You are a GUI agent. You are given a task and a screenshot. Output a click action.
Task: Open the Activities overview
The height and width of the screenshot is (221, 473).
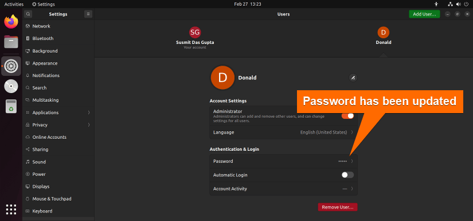[14, 4]
